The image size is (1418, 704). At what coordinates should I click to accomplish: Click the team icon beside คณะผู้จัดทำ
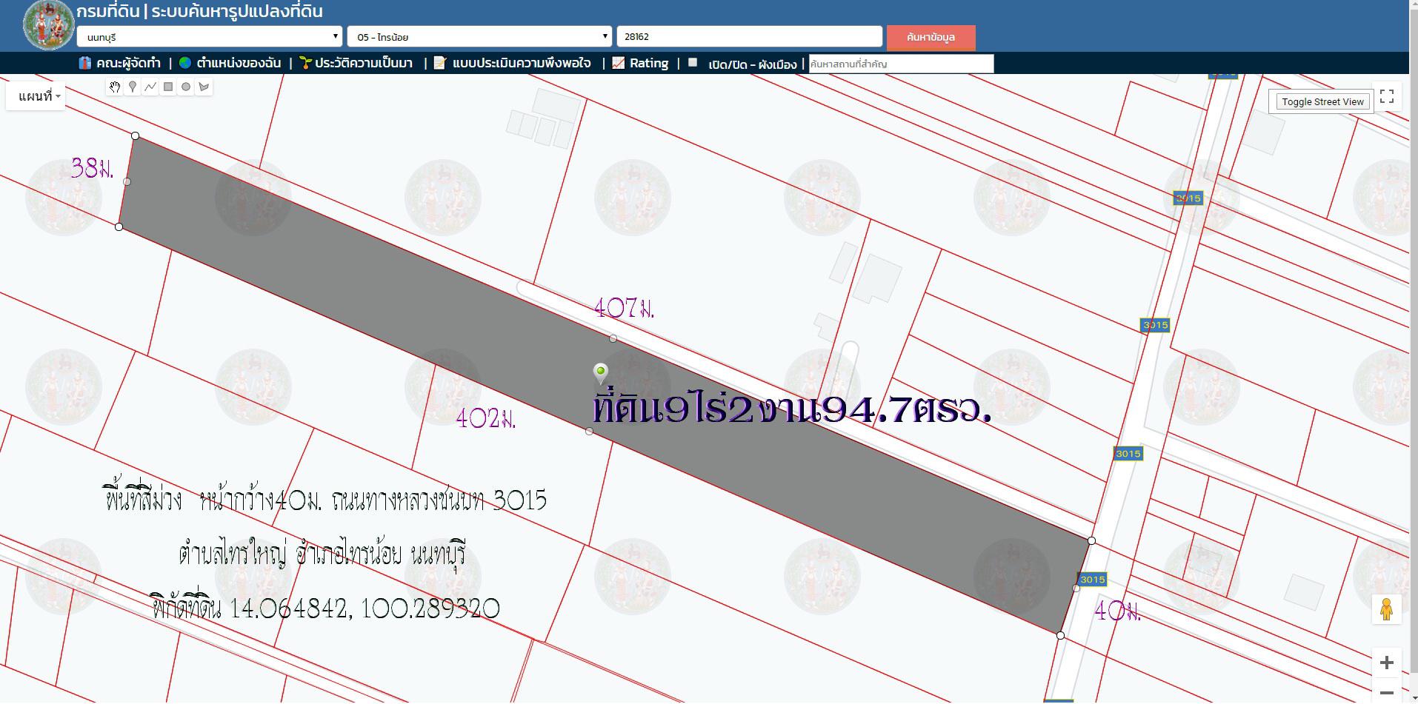[x=85, y=63]
